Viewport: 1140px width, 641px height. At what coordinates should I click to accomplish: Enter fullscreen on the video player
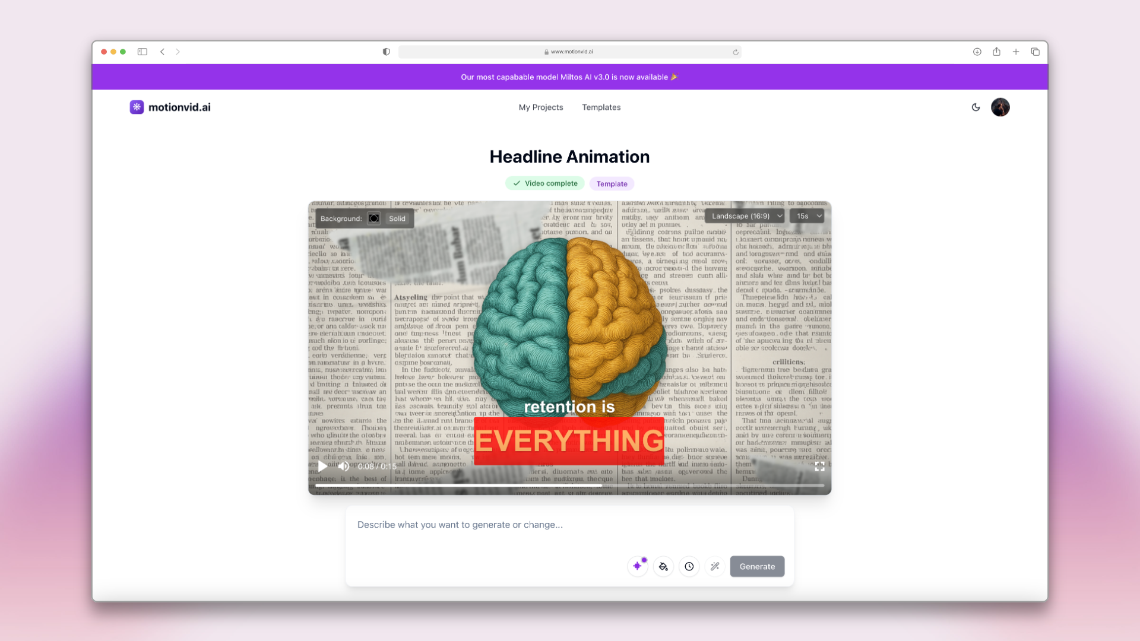819,467
